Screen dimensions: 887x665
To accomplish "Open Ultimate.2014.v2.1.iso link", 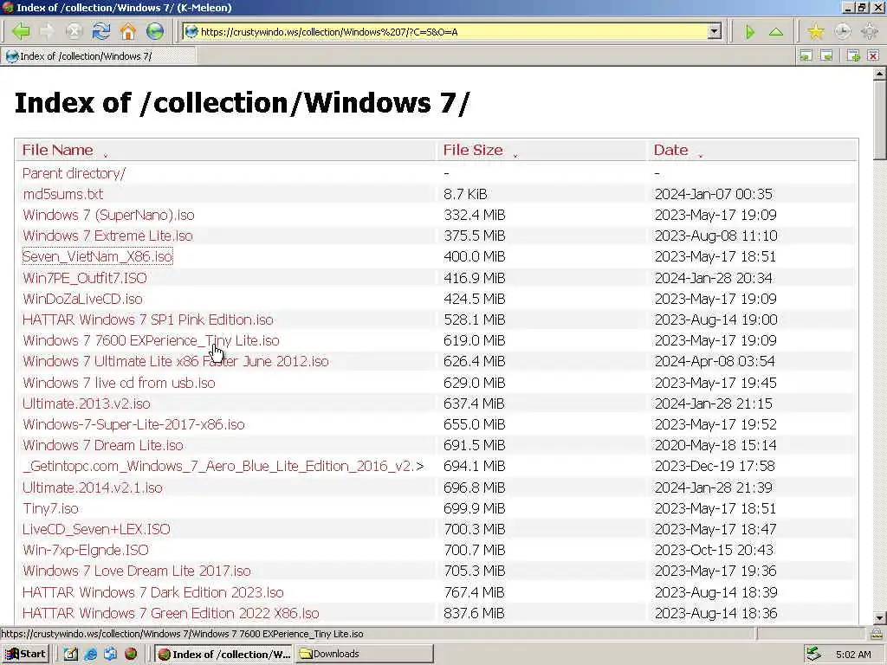I will 92,487.
